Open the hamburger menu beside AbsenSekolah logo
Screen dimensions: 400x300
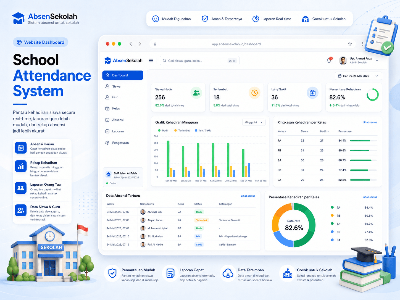tap(151, 60)
